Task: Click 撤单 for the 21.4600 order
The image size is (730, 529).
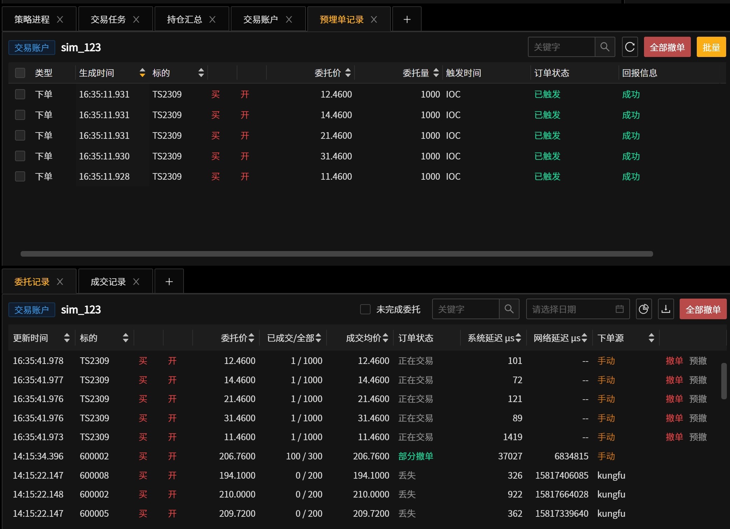Action: [x=674, y=399]
